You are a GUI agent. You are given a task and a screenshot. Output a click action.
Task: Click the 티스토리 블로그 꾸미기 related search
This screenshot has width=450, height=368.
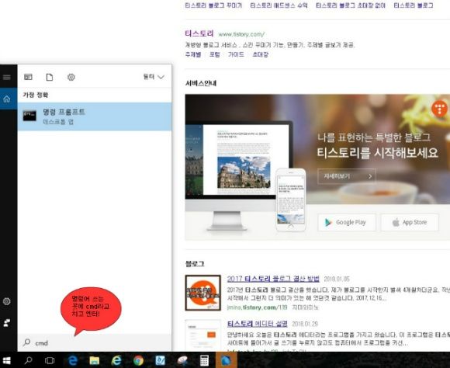[213, 5]
